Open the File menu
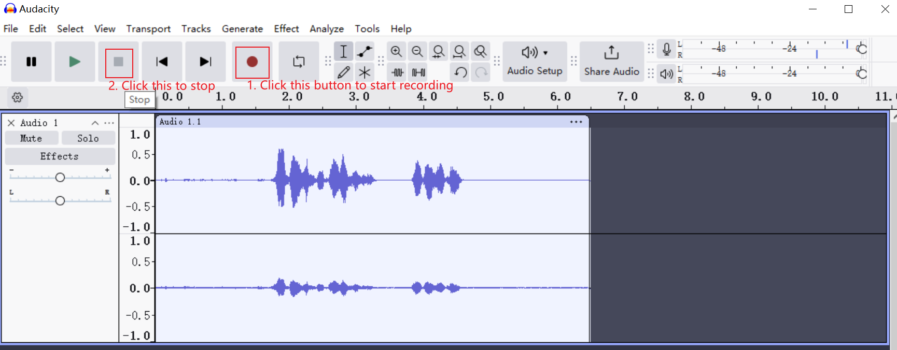Image resolution: width=897 pixels, height=350 pixels. (x=11, y=28)
